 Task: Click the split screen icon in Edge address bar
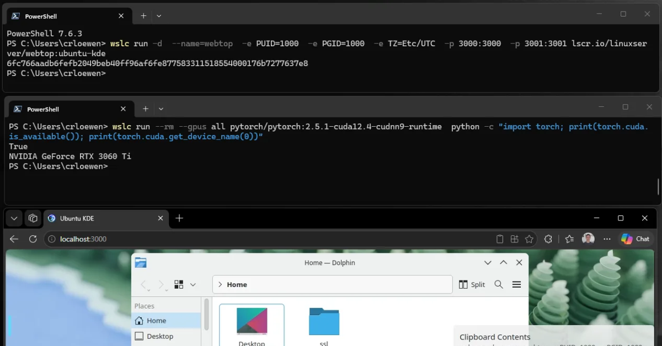point(515,239)
